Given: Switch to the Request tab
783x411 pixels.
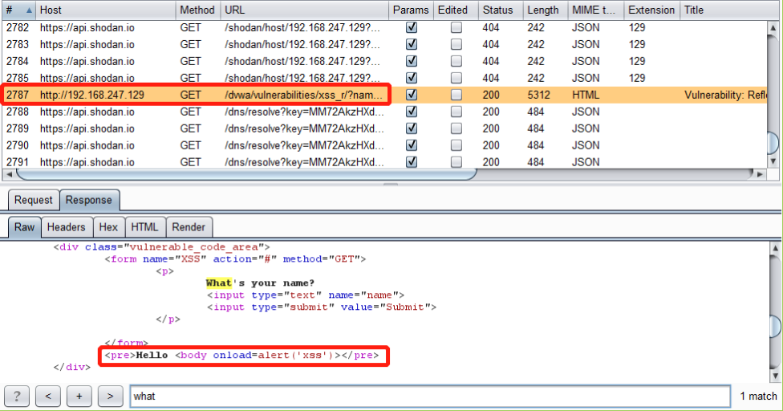Looking at the screenshot, I should point(33,200).
